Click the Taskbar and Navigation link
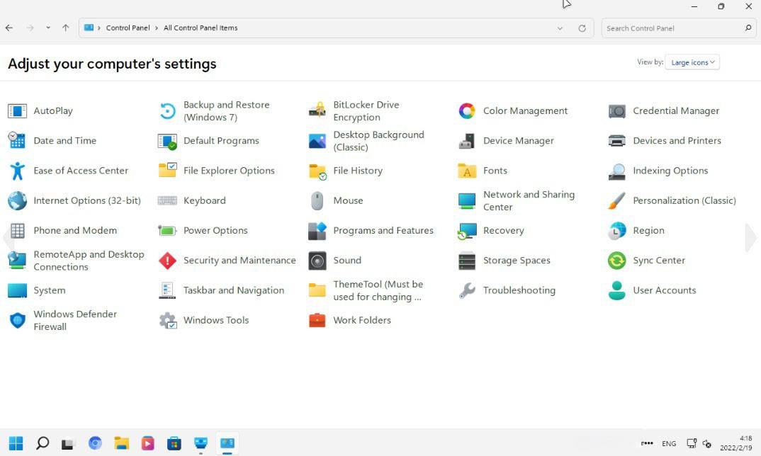Screen dimensions: 761x456 [233, 290]
